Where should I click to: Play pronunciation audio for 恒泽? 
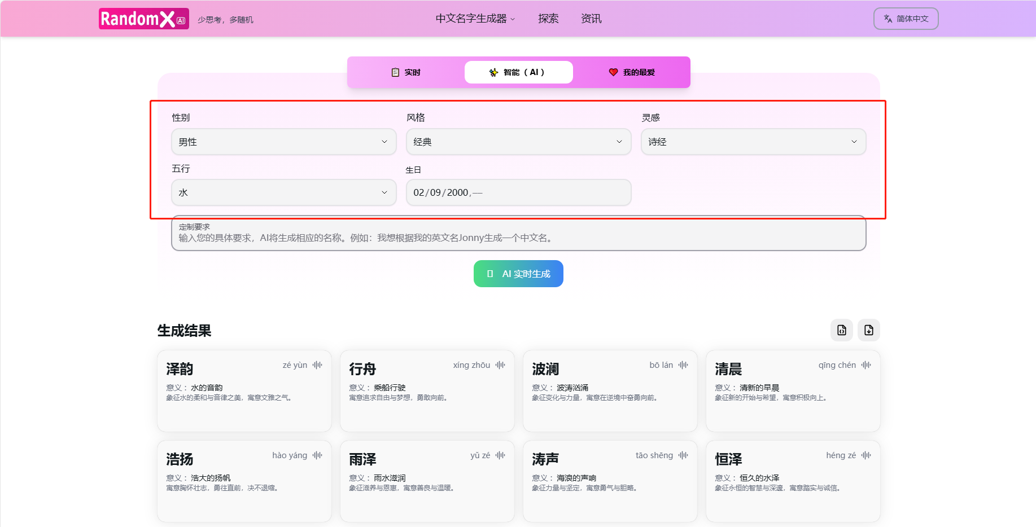pos(866,455)
